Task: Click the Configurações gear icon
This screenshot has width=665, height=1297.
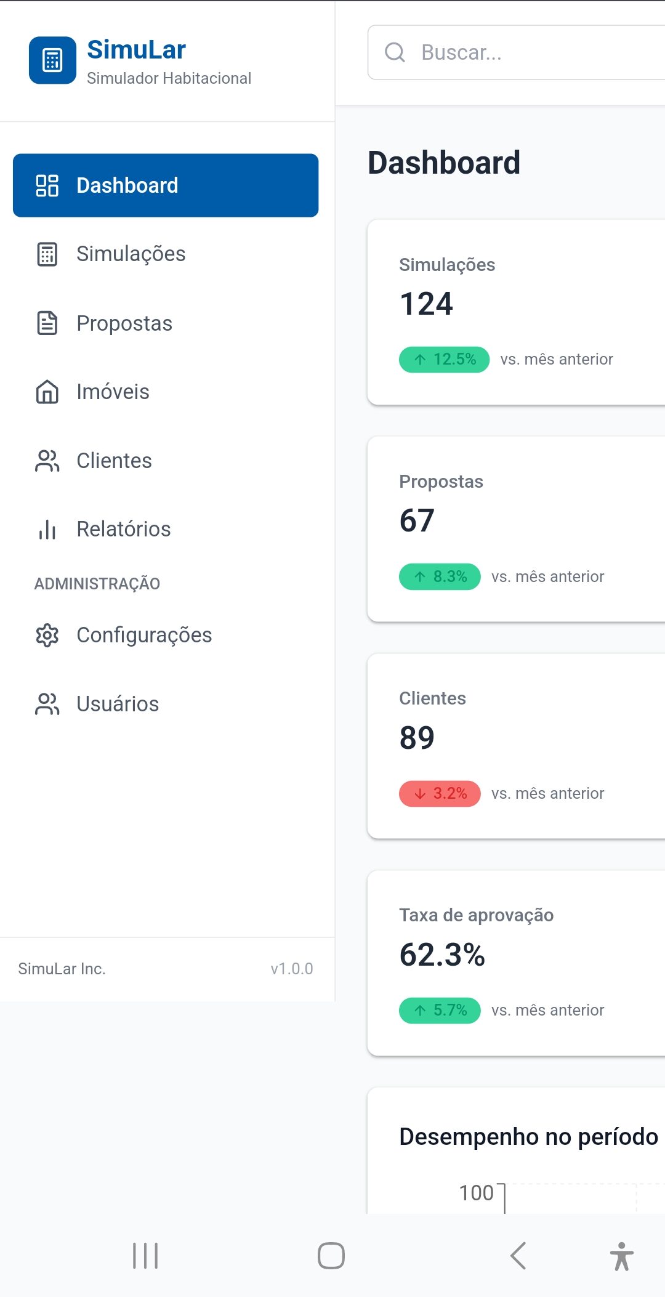Action: [x=47, y=635]
